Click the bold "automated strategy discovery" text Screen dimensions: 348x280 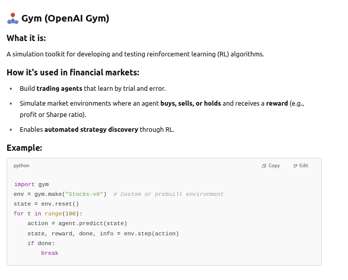click(x=91, y=129)
